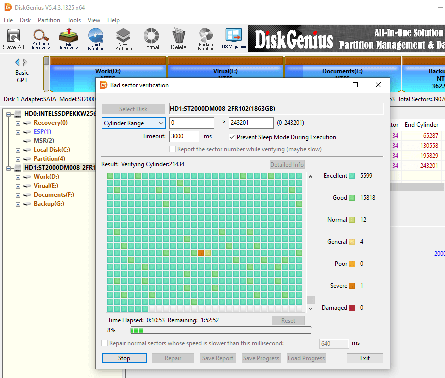Click the Timeout value input field
The image size is (445, 378).
pyautogui.click(x=184, y=137)
